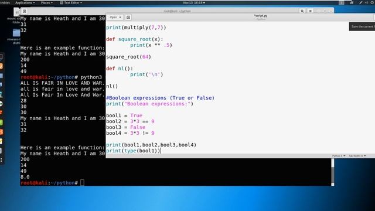
Task: Click the print(type(bool1)) line in editor
Action: [x=133, y=151]
